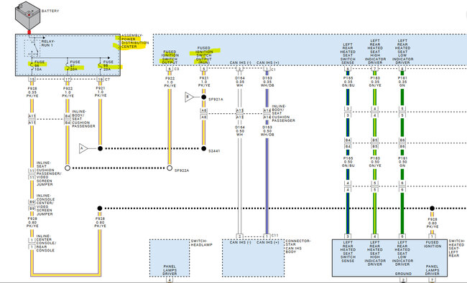Screen dimensions: 467x283
Task: Select SWITCH-HEATED SEAT-LEFT REAR label
Action: [x=457, y=248]
